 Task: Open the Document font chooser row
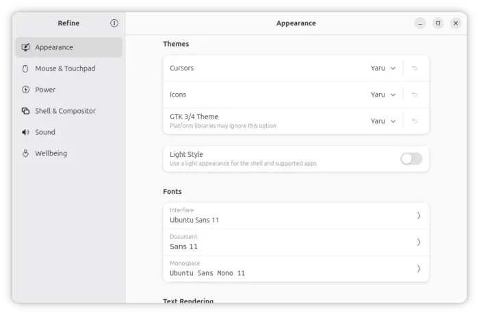pos(296,242)
